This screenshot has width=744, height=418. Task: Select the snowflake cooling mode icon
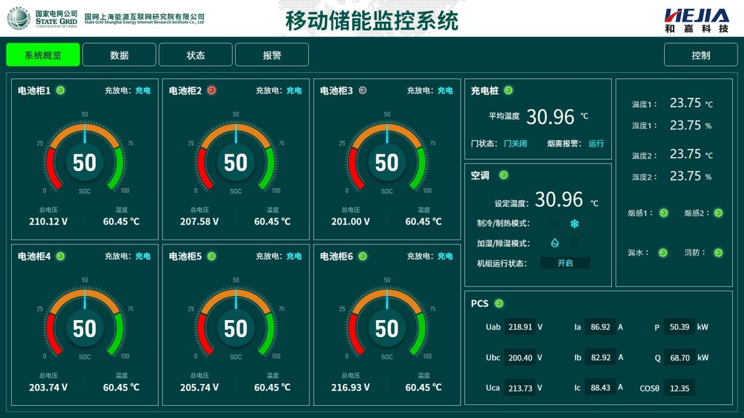tap(574, 223)
